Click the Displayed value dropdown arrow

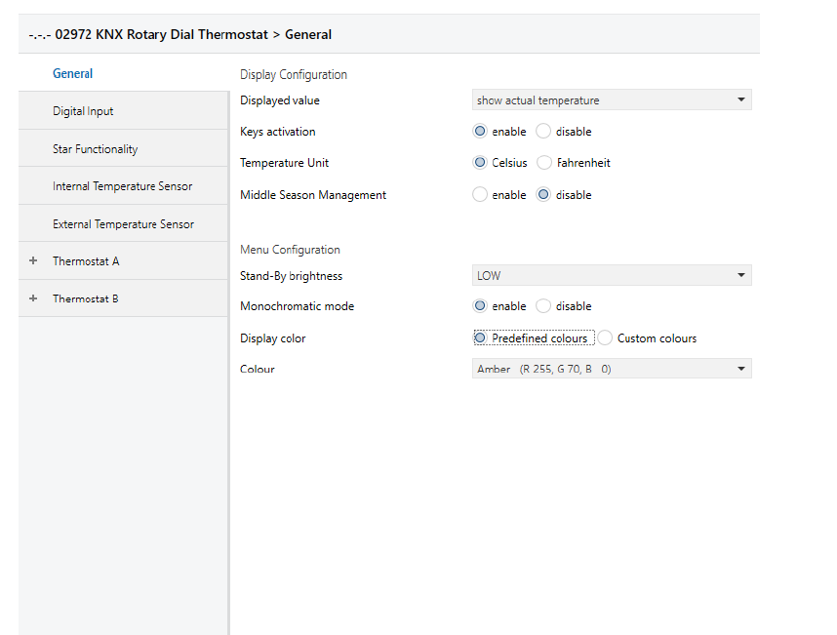coord(741,99)
